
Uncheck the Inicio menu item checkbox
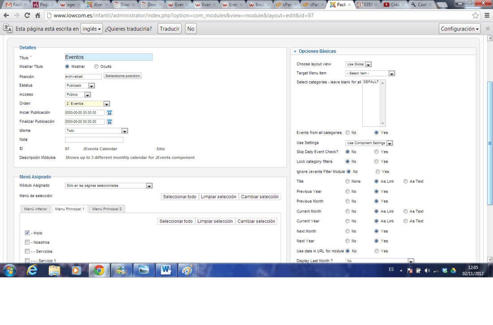[27, 233]
